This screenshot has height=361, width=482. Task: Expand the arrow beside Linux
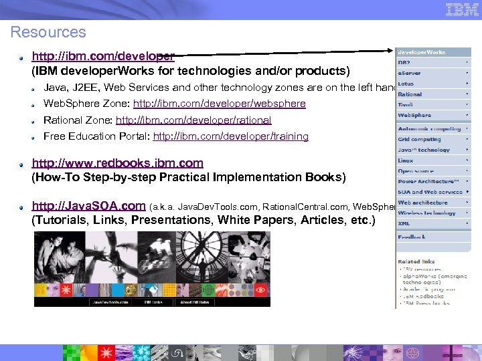(x=467, y=160)
